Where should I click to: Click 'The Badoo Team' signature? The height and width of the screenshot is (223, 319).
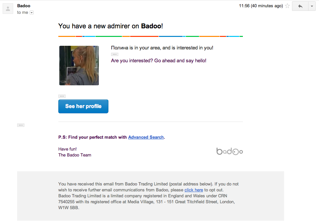point(75,155)
